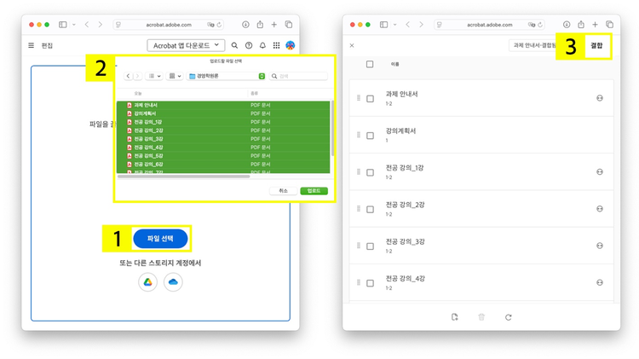Click 결합 button in right window

click(596, 45)
